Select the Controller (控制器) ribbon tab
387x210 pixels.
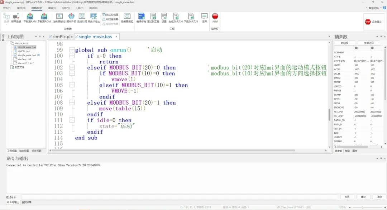tap(37, 8)
